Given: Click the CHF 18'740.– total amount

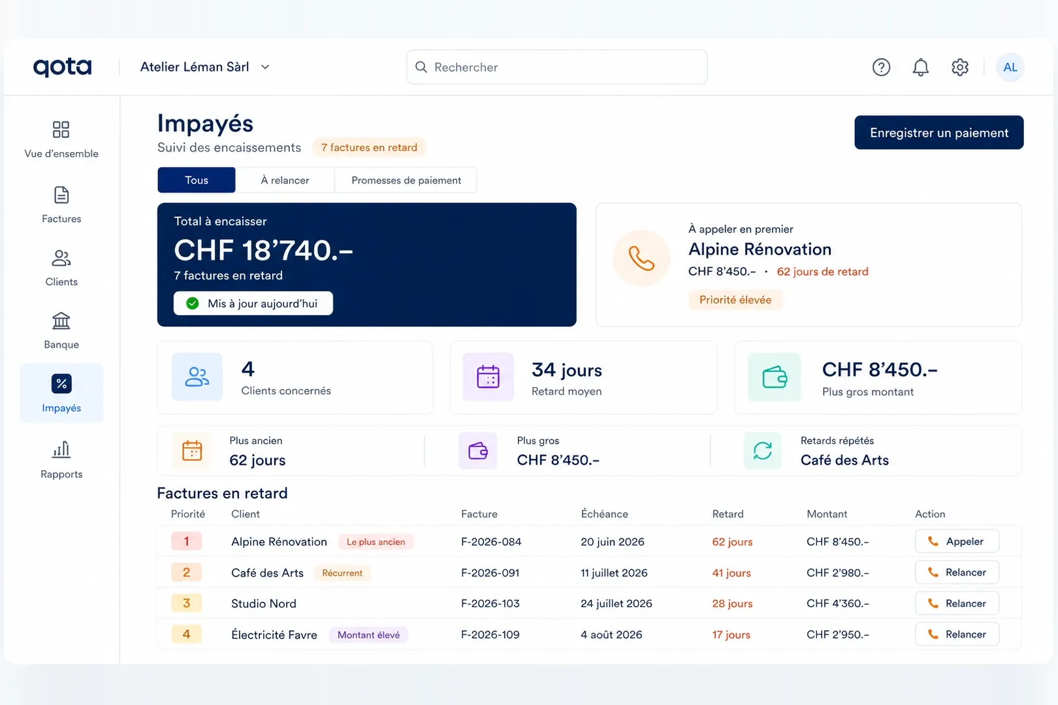Looking at the screenshot, I should (263, 250).
